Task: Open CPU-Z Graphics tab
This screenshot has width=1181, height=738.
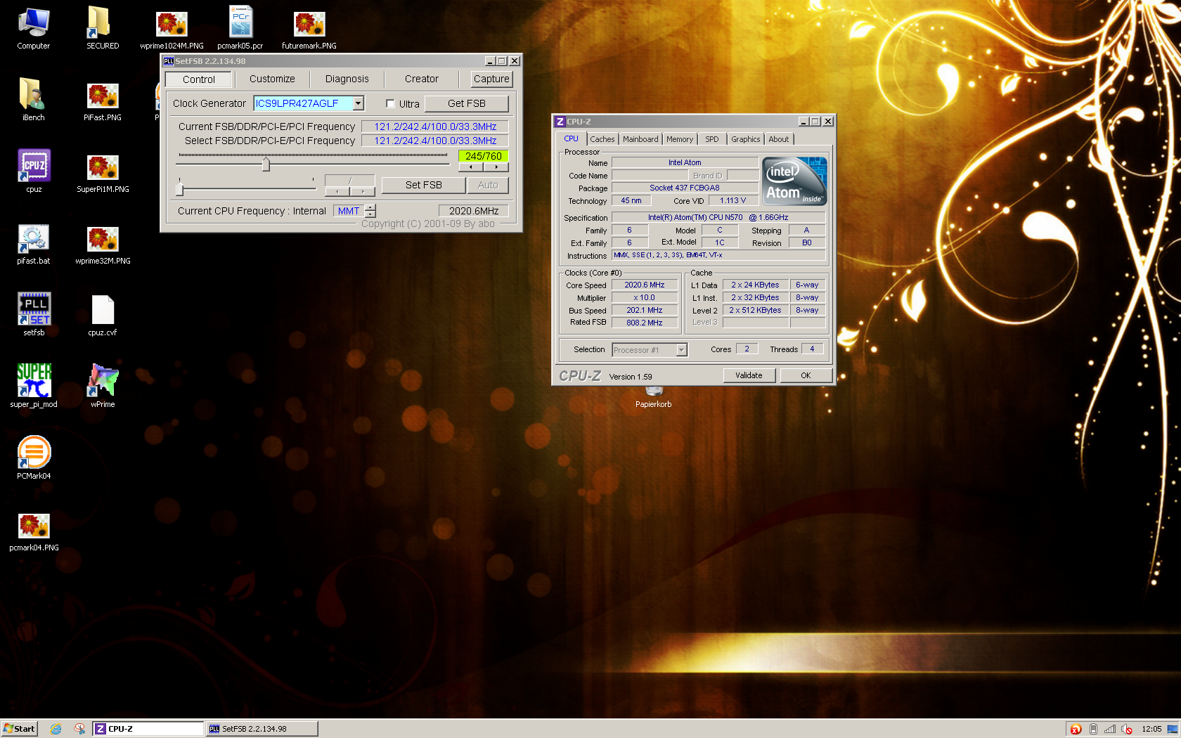Action: tap(745, 139)
